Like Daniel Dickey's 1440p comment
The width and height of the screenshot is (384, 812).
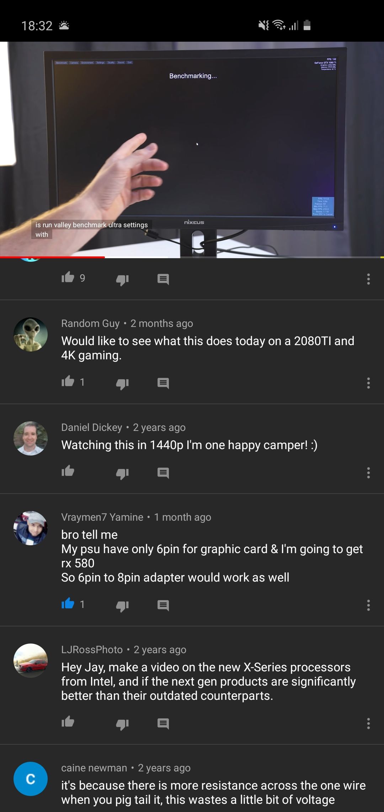tap(68, 471)
